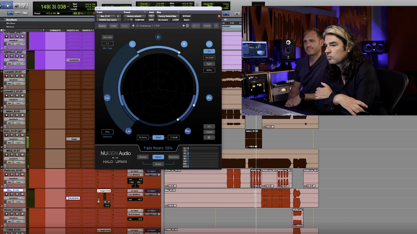Select the Grabber hand tool
The image size is (417, 234).
(x=8, y=5)
